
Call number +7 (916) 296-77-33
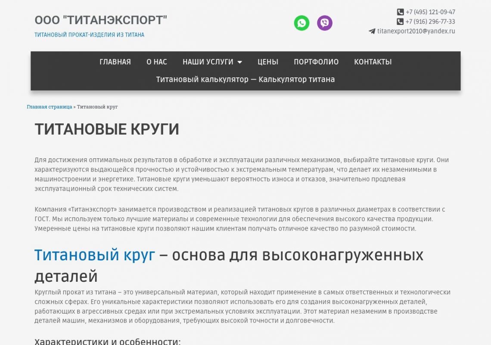coord(430,22)
